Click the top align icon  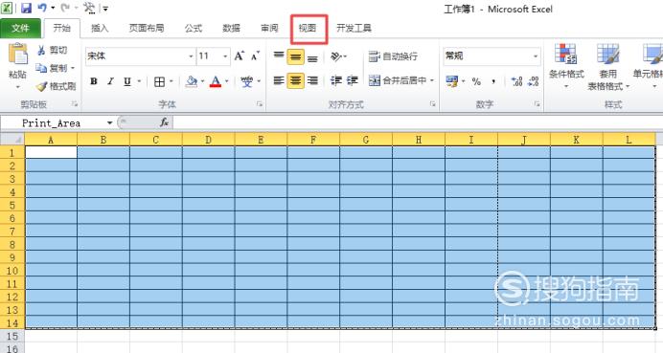coord(279,56)
